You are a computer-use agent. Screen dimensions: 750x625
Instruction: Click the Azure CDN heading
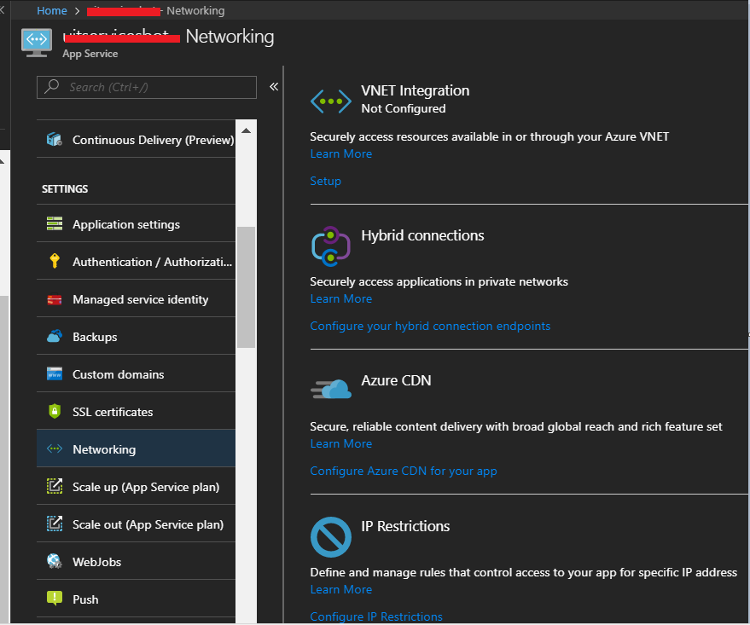point(396,380)
